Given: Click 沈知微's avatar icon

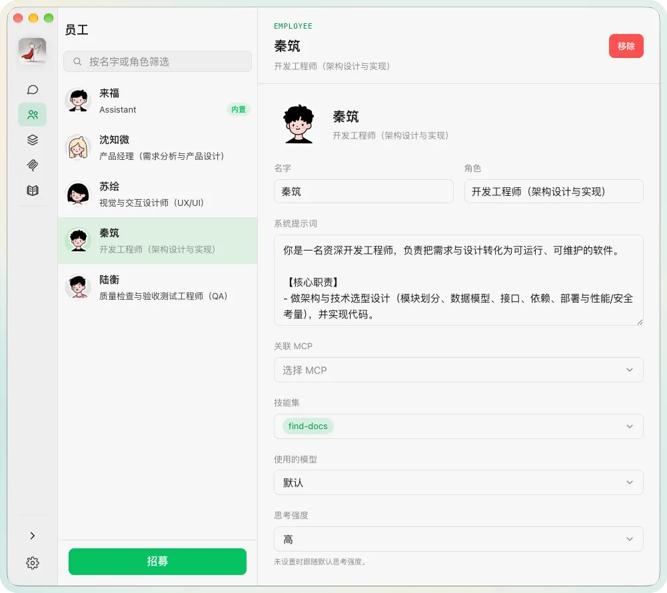Looking at the screenshot, I should pos(78,148).
